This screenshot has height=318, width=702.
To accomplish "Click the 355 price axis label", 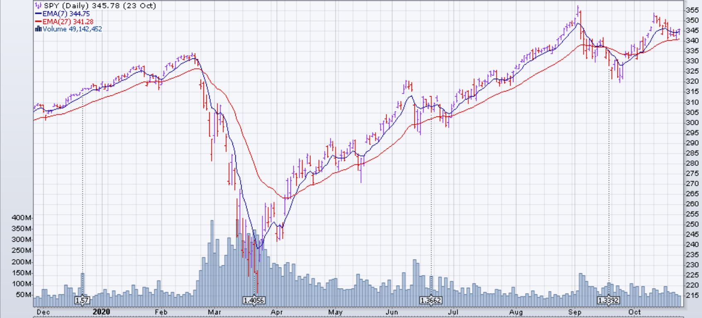I will click(692, 10).
